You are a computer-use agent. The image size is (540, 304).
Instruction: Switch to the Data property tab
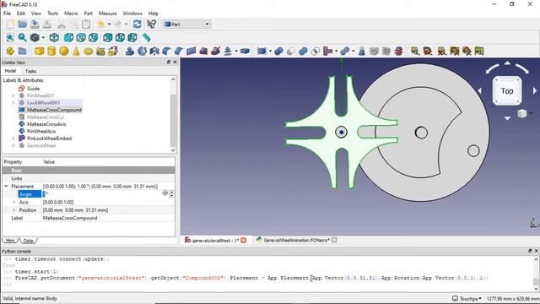click(x=28, y=240)
